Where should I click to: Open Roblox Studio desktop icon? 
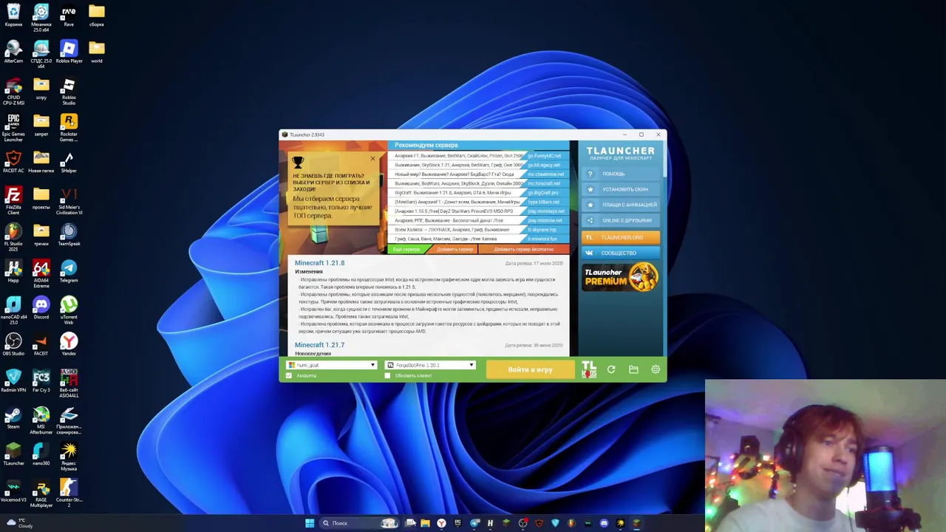69,92
